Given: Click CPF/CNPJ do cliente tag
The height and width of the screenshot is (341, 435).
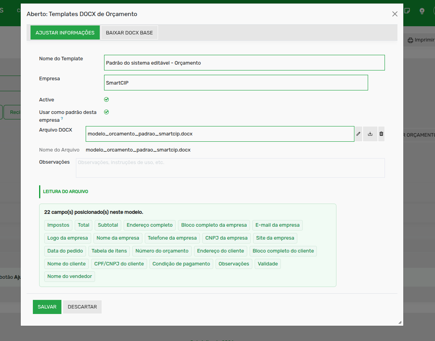Looking at the screenshot, I should (x=119, y=264).
